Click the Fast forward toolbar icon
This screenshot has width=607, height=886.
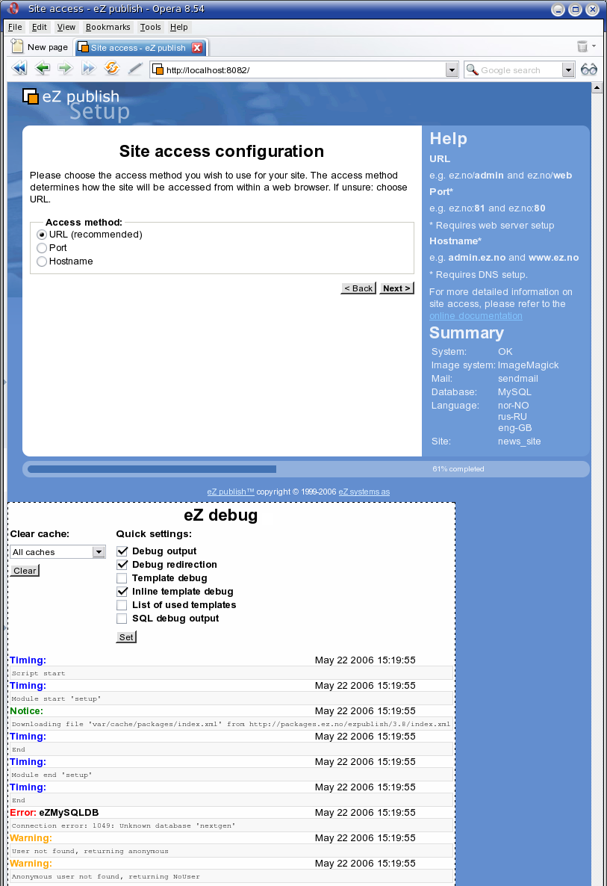pyautogui.click(x=89, y=69)
